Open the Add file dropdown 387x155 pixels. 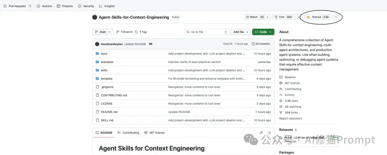point(241,32)
